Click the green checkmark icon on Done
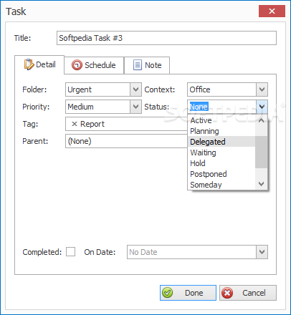The height and width of the screenshot is (315, 291). (x=167, y=293)
